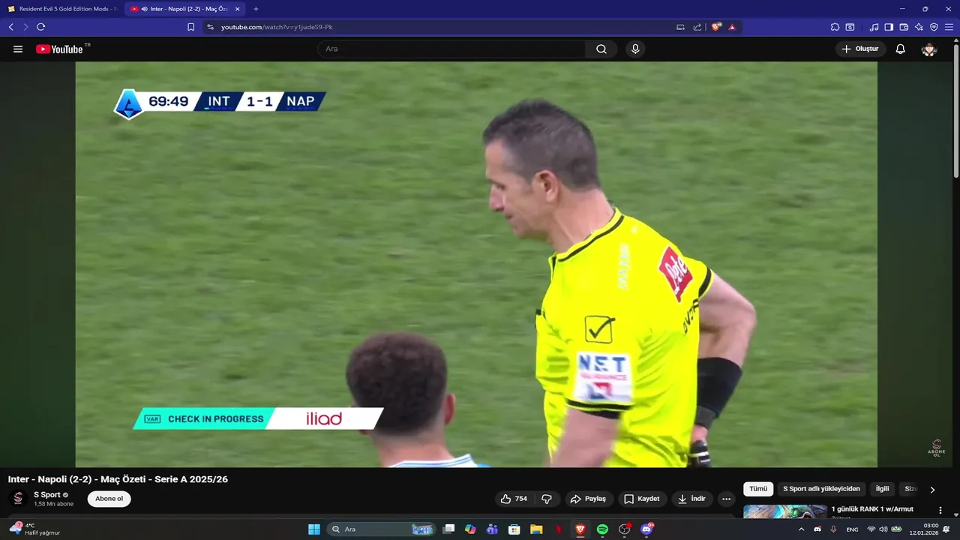Select the Tümü filter chip

coord(758,489)
